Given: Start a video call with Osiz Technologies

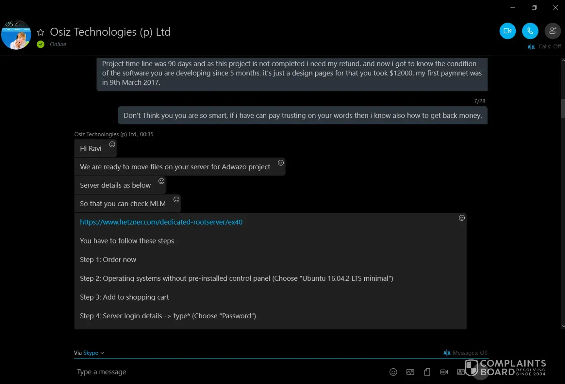Looking at the screenshot, I should [x=507, y=31].
